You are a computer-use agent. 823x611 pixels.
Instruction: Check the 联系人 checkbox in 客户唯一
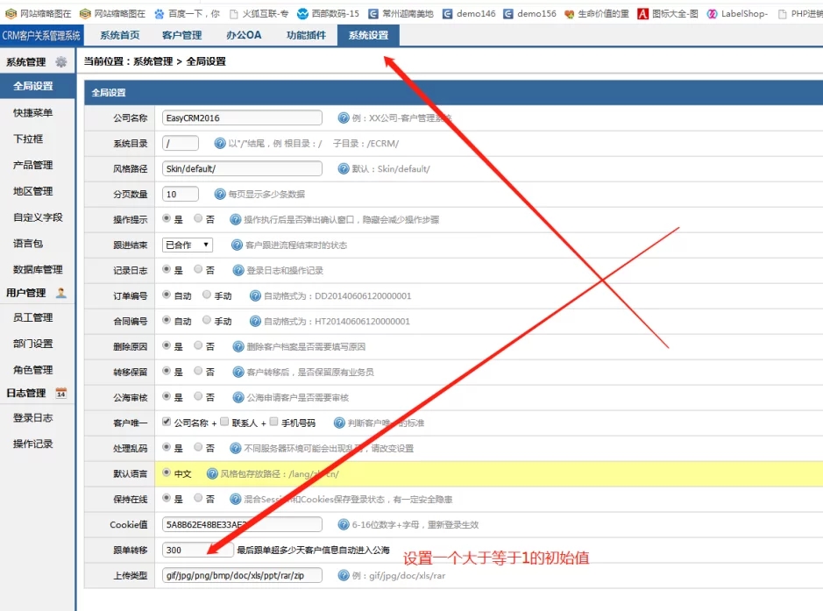(224, 423)
